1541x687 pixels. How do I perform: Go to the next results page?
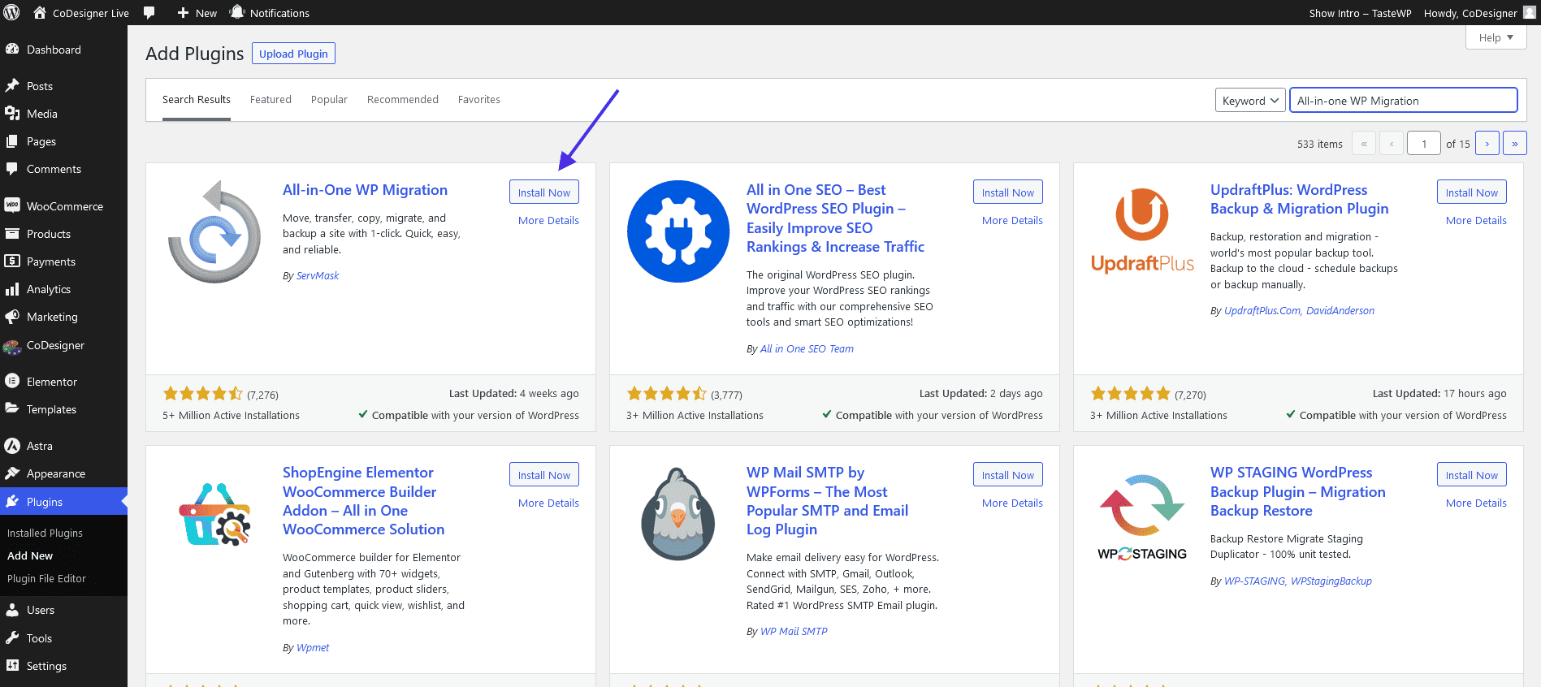point(1487,144)
